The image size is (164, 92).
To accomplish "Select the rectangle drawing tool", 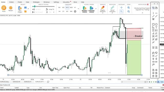I will pos(153,24).
